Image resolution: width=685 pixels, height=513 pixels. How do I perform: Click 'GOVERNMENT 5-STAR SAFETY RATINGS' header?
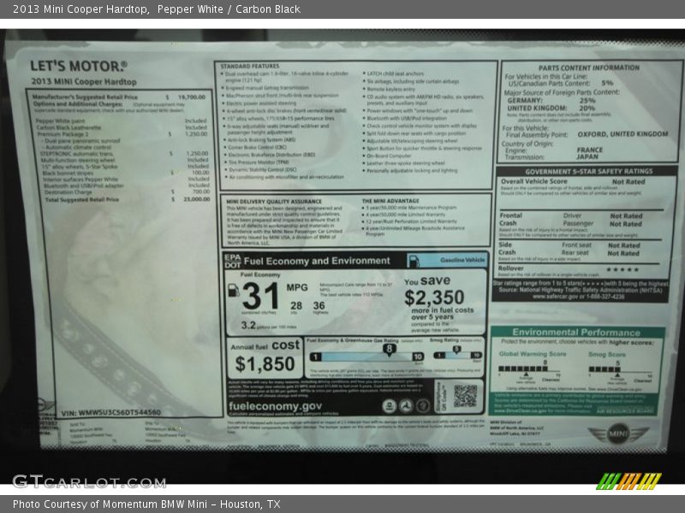[x=589, y=172]
